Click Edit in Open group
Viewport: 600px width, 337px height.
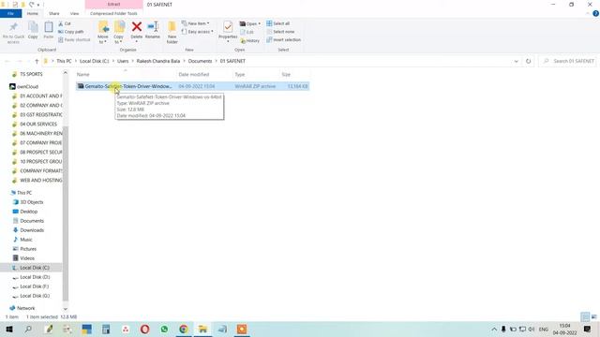(x=247, y=32)
